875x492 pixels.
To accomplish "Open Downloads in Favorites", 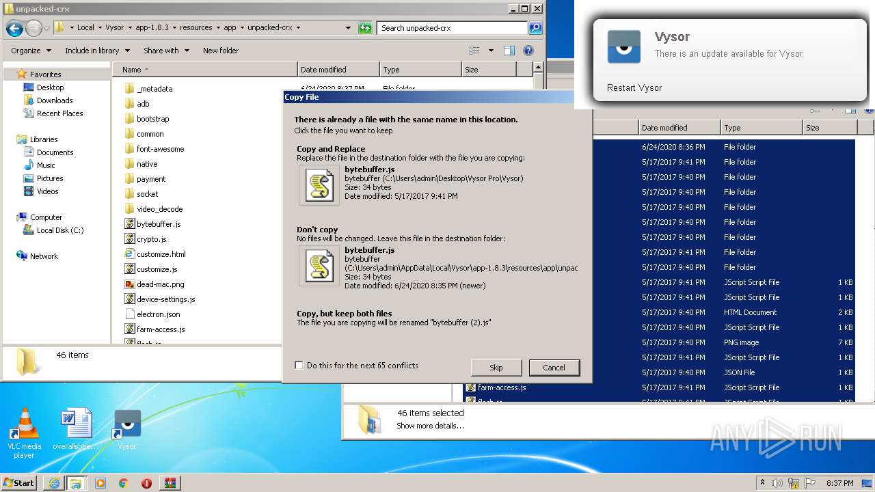I will click(x=48, y=100).
